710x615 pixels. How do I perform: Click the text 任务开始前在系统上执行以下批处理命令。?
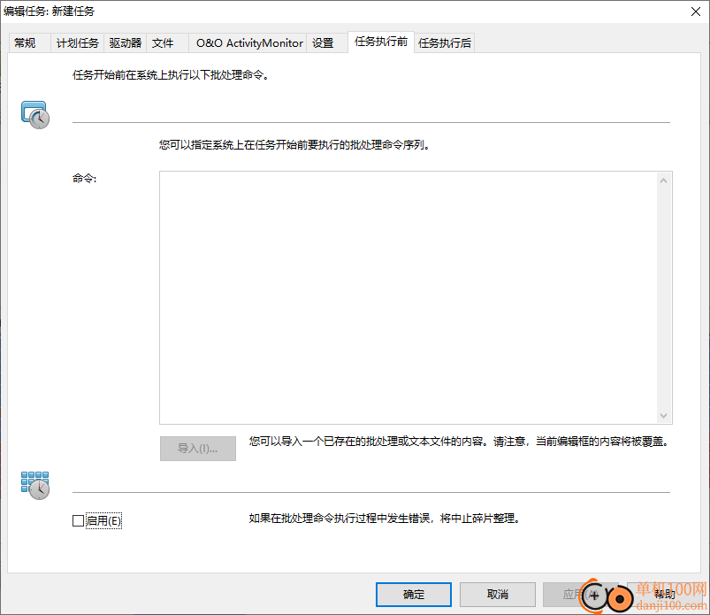172,75
